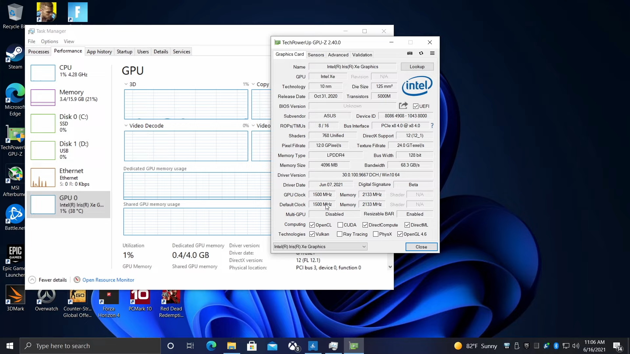Select CPU in the performance sidebar
630x354 pixels.
(x=68, y=72)
